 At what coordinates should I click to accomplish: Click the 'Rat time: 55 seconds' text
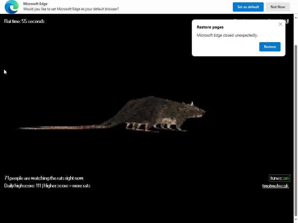pyautogui.click(x=24, y=21)
